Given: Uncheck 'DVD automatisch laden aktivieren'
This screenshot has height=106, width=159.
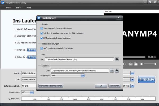Looking at the screenshot, I should point(42,38).
